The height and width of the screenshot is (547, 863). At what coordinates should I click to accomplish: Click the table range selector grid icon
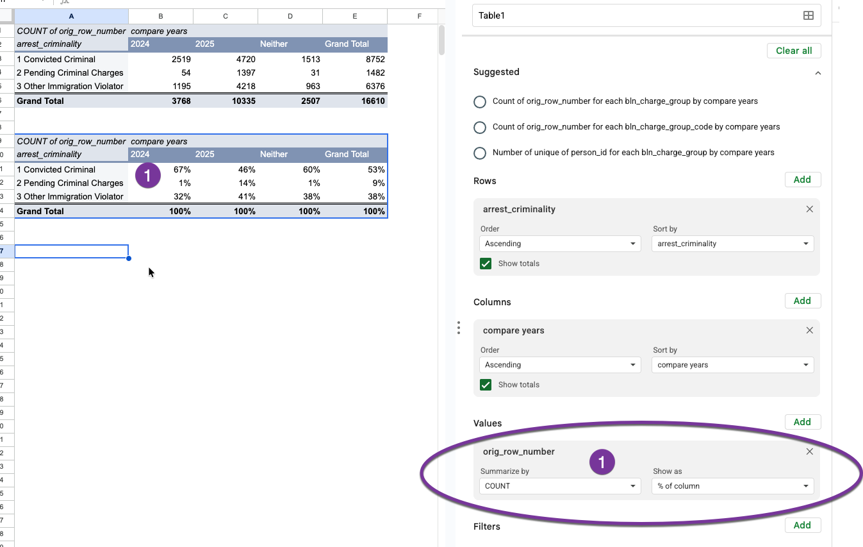(808, 15)
